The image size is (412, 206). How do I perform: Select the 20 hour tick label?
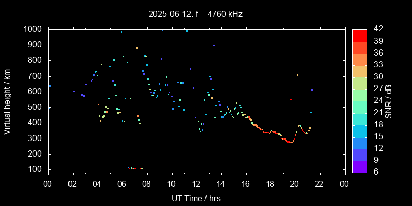tap(295, 184)
